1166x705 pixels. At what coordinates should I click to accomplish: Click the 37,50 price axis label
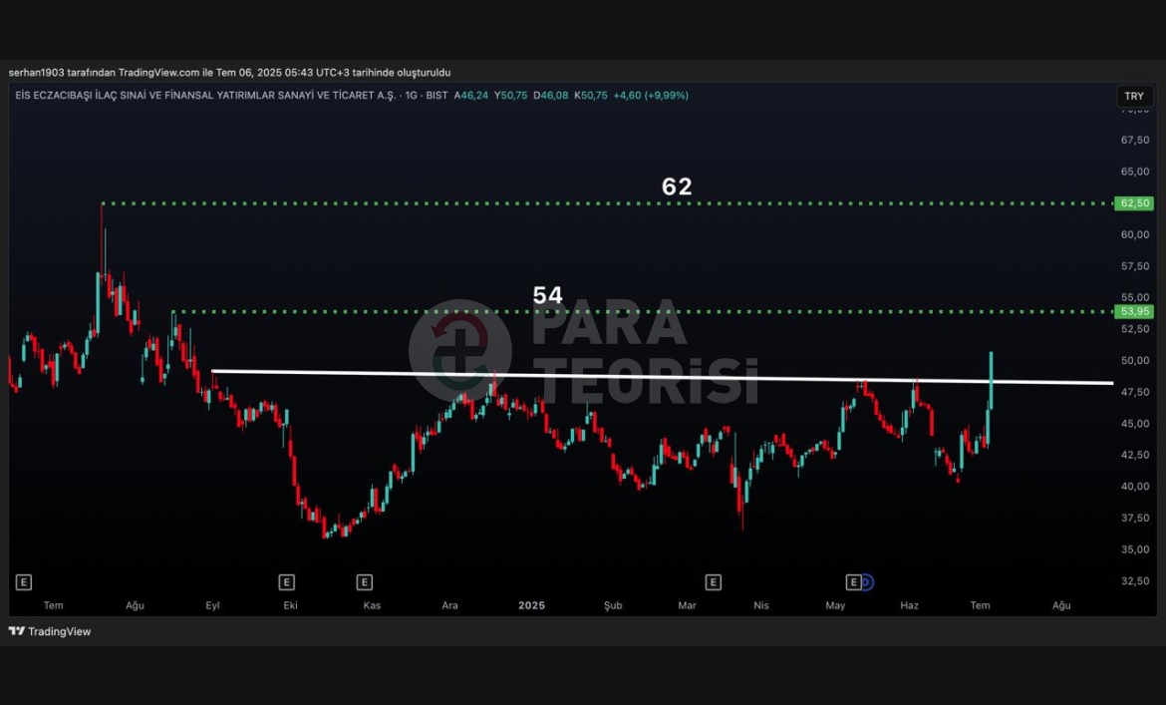click(x=1135, y=518)
